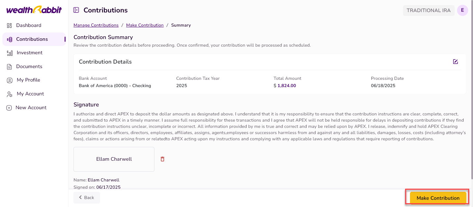Screen dimensions: 473x207
Task: Click the Dashboard grid icon
Action: click(9, 26)
